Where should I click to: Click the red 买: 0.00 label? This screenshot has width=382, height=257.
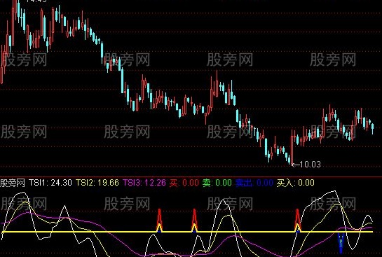click(184, 183)
